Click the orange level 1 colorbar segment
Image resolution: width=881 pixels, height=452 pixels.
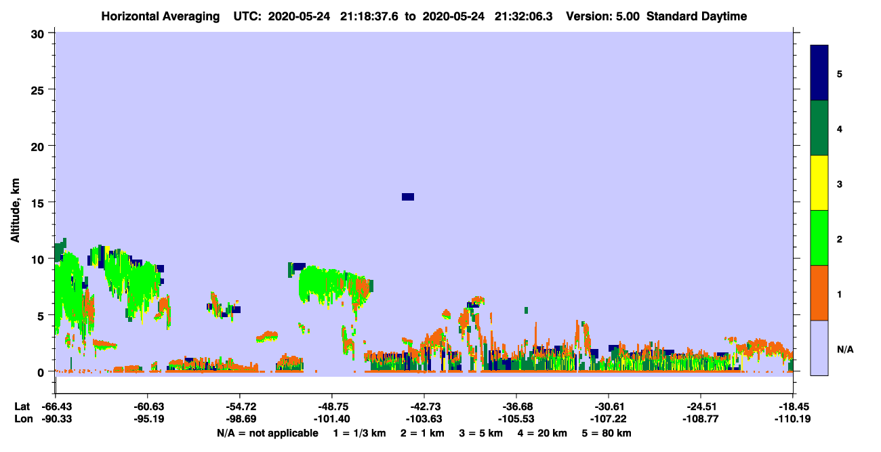point(819,293)
